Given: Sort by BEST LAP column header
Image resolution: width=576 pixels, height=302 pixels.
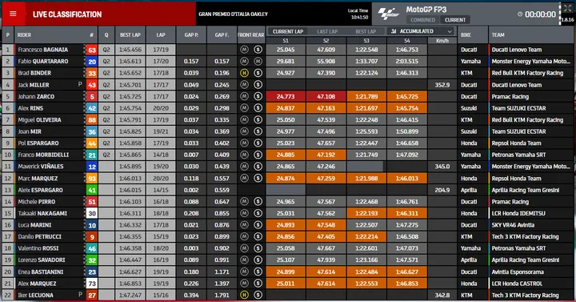Looking at the screenshot, I should 130,35.
